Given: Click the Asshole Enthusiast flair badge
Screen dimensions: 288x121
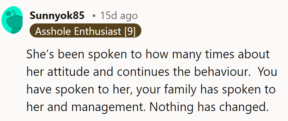Looking at the screenshot, I should click(x=85, y=31).
